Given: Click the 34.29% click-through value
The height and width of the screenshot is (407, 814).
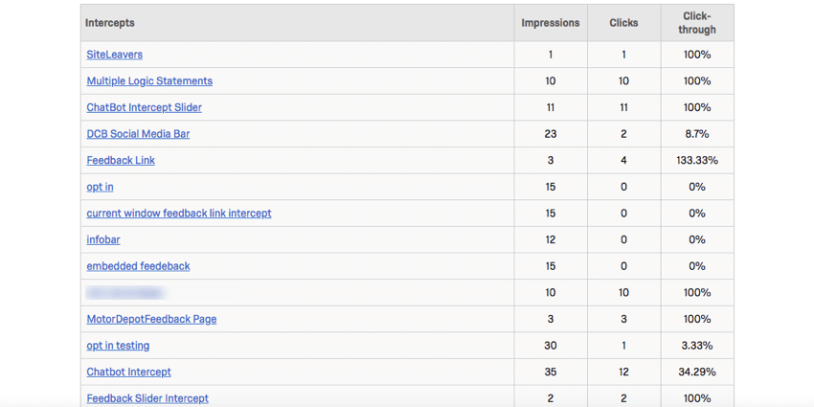Looking at the screenshot, I should click(x=696, y=372).
